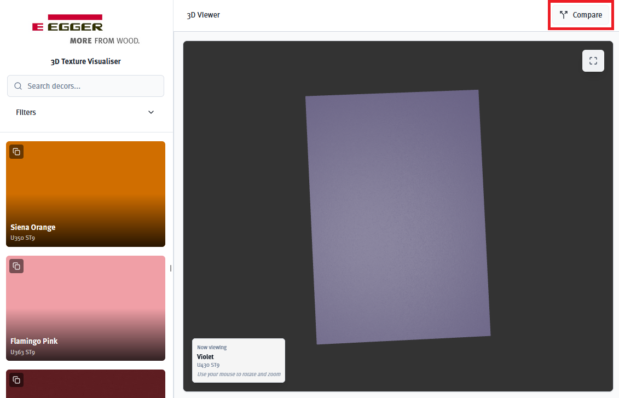Select the Siena Orange decor swatch
Viewport: 619px width, 398px height.
[86, 194]
